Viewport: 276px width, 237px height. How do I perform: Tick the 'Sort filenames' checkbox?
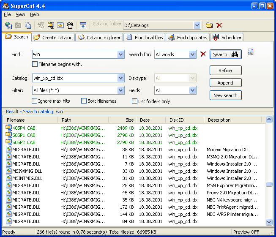tap(84, 101)
